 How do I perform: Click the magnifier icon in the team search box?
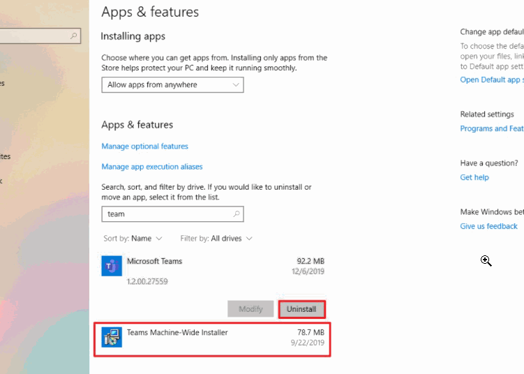[x=237, y=214]
